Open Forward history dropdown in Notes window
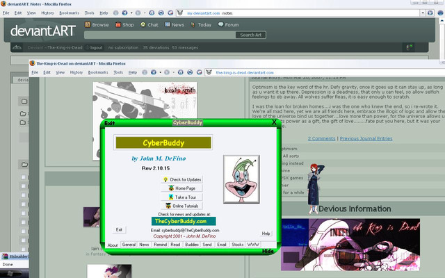Screen dimensions: 445x278 (x=145, y=13)
